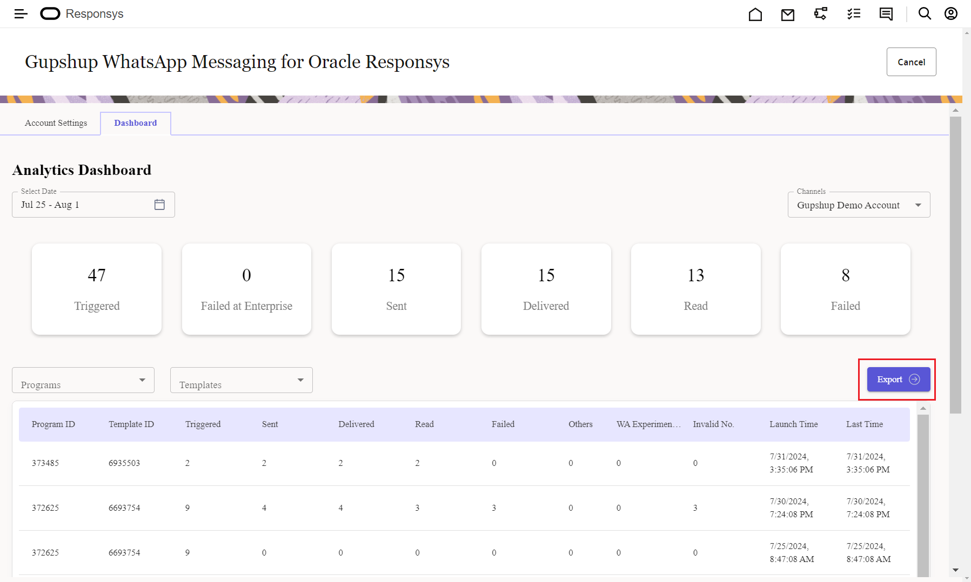Switch to Account Settings tab

[56, 123]
